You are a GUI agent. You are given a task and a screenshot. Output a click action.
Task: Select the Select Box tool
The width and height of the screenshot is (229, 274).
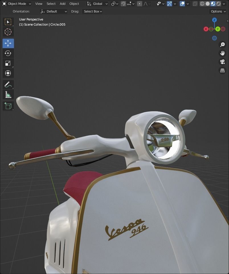pyautogui.click(x=8, y=22)
